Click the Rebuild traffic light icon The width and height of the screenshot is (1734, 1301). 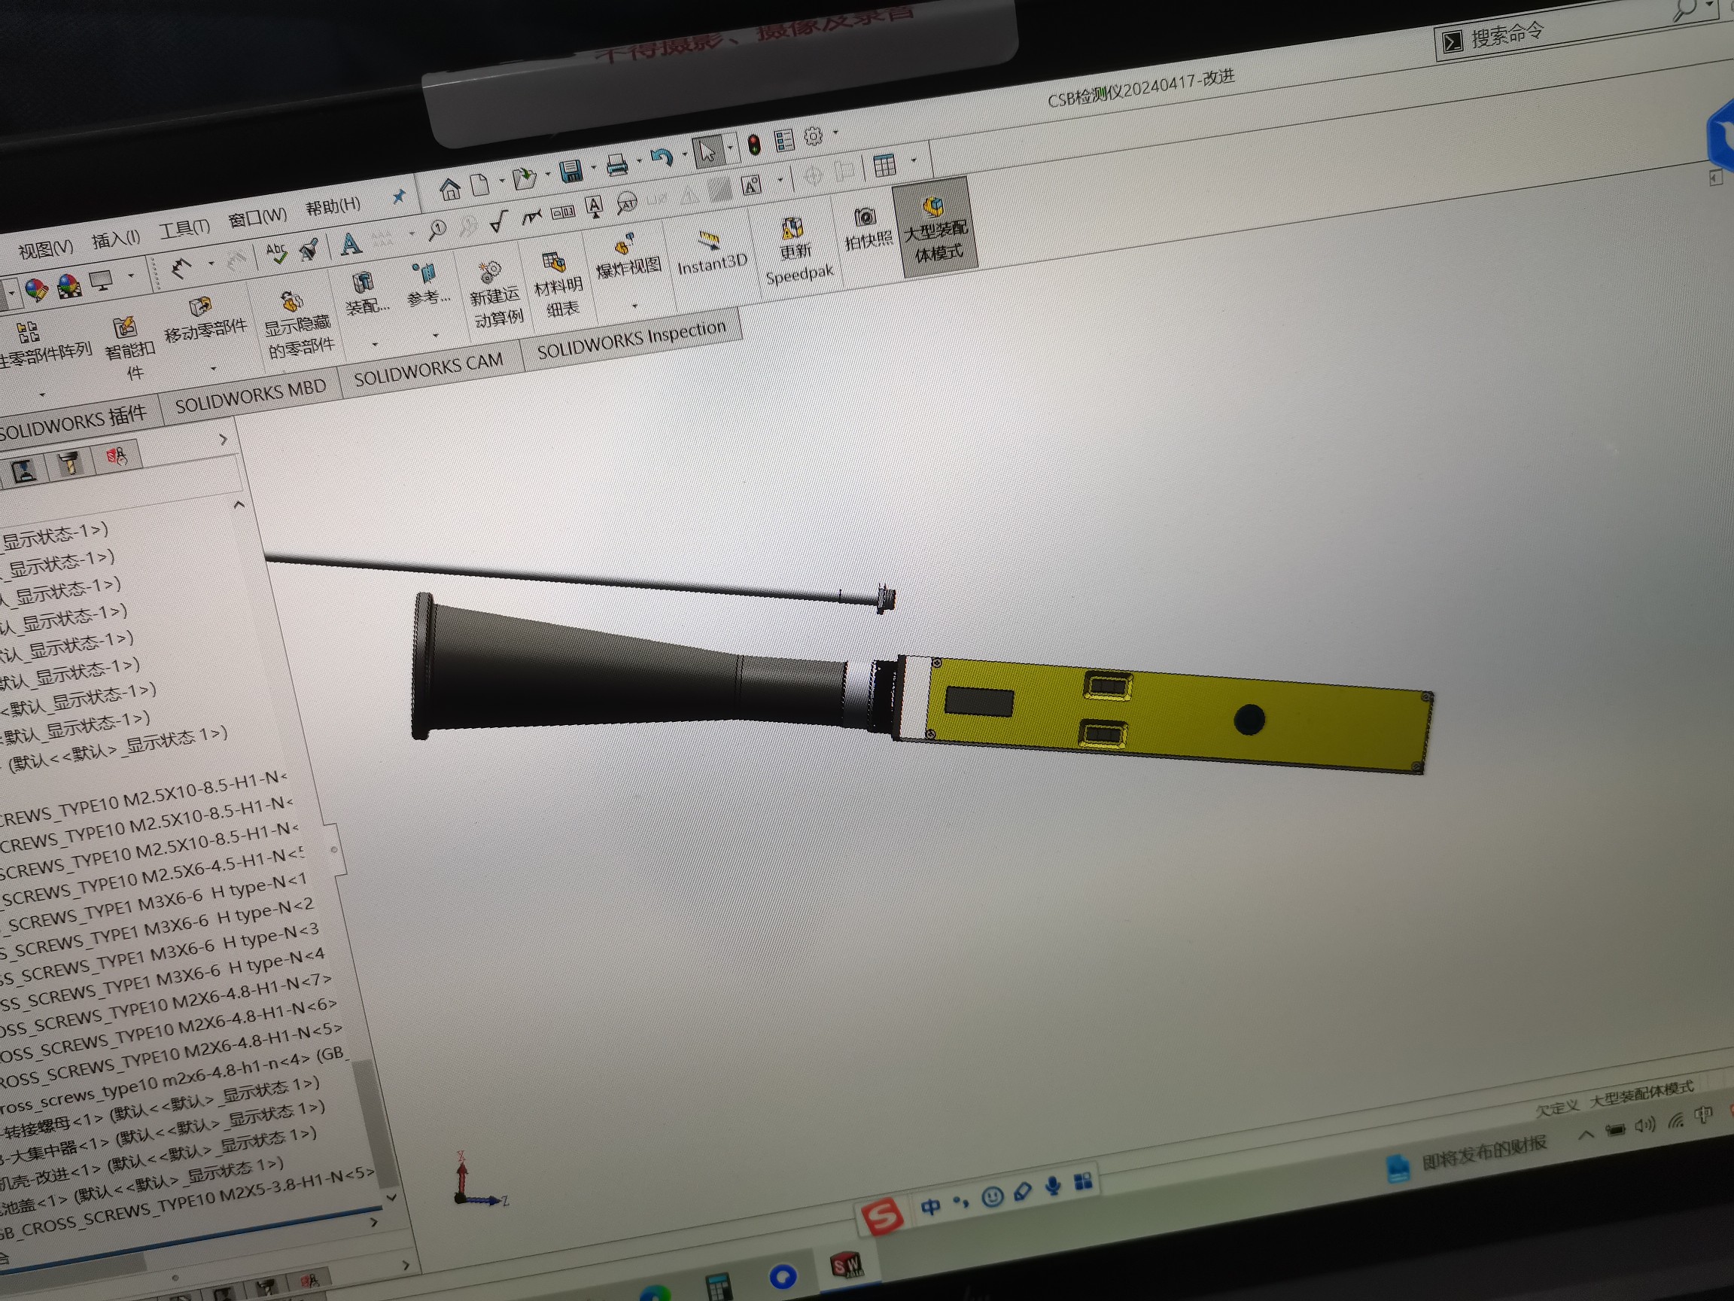753,145
